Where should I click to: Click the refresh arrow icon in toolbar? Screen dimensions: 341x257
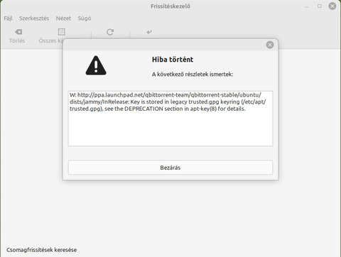pyautogui.click(x=110, y=32)
